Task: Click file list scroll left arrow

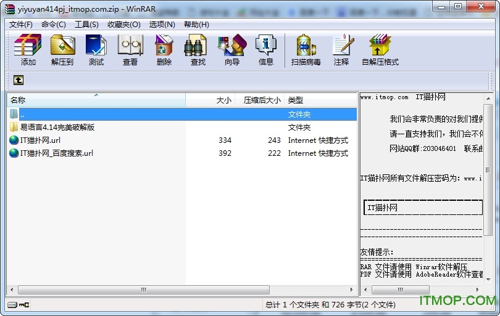Action: pos(12,290)
